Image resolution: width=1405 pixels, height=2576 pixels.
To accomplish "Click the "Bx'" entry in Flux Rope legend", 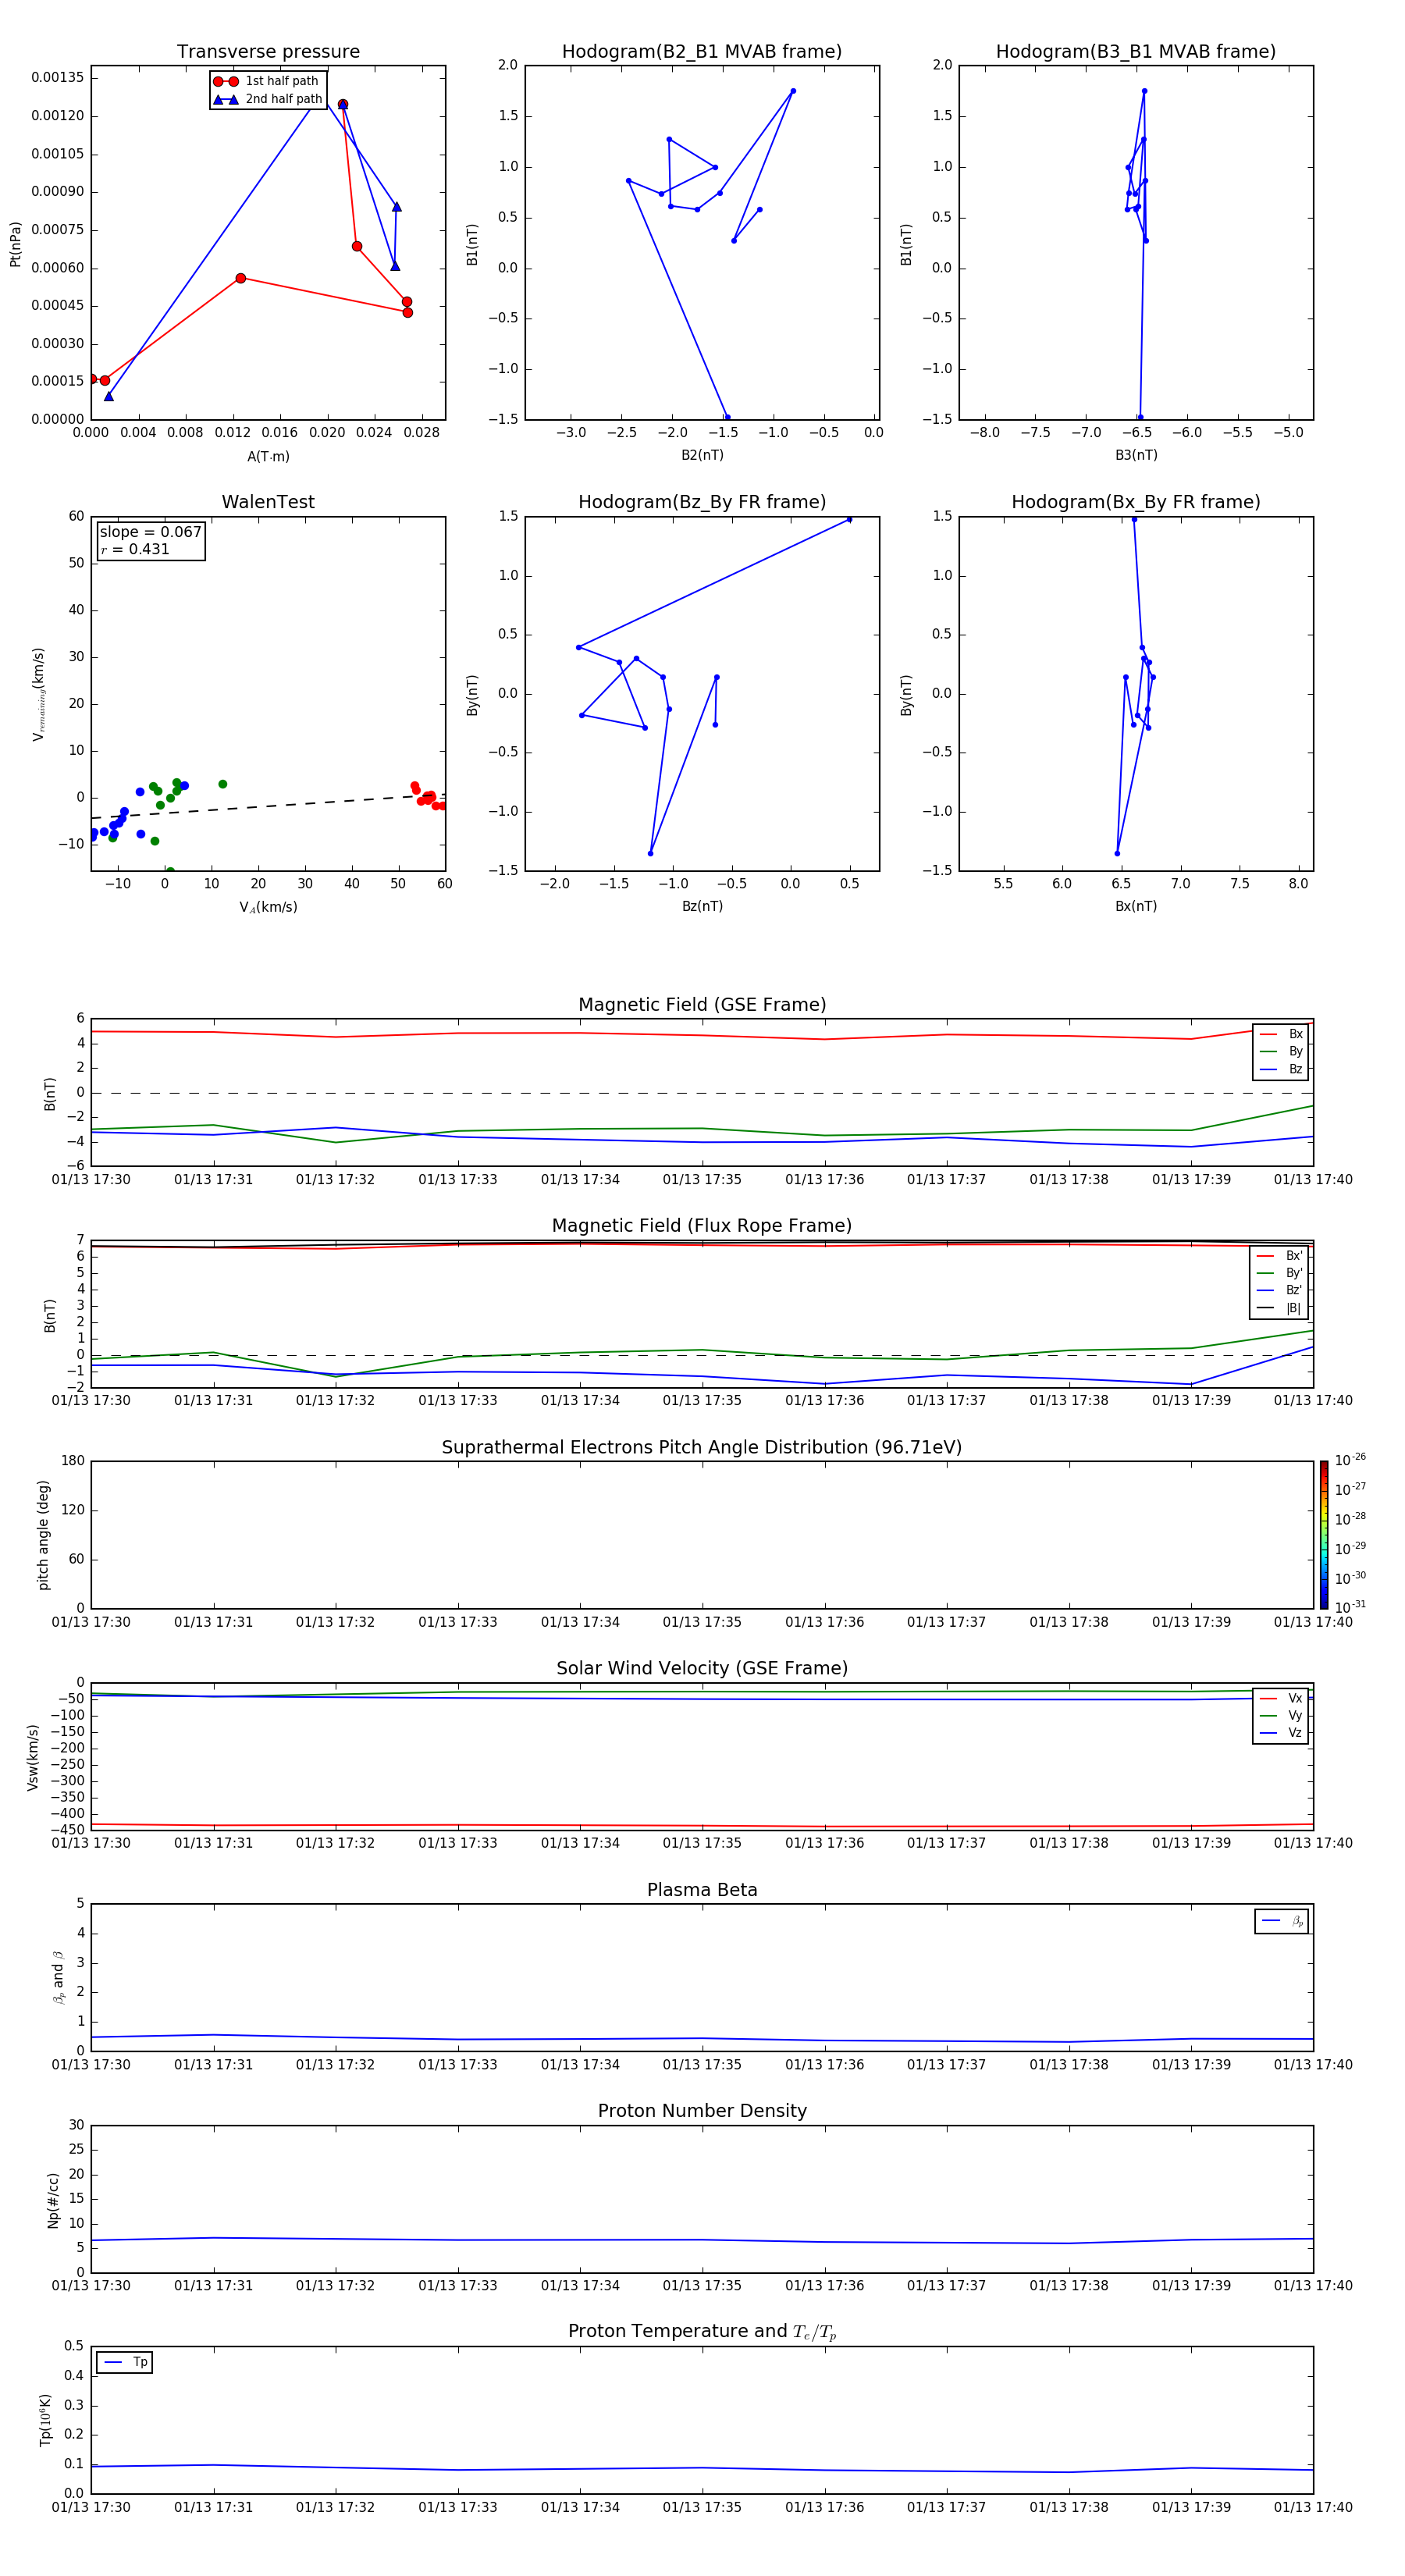I will point(1280,1256).
